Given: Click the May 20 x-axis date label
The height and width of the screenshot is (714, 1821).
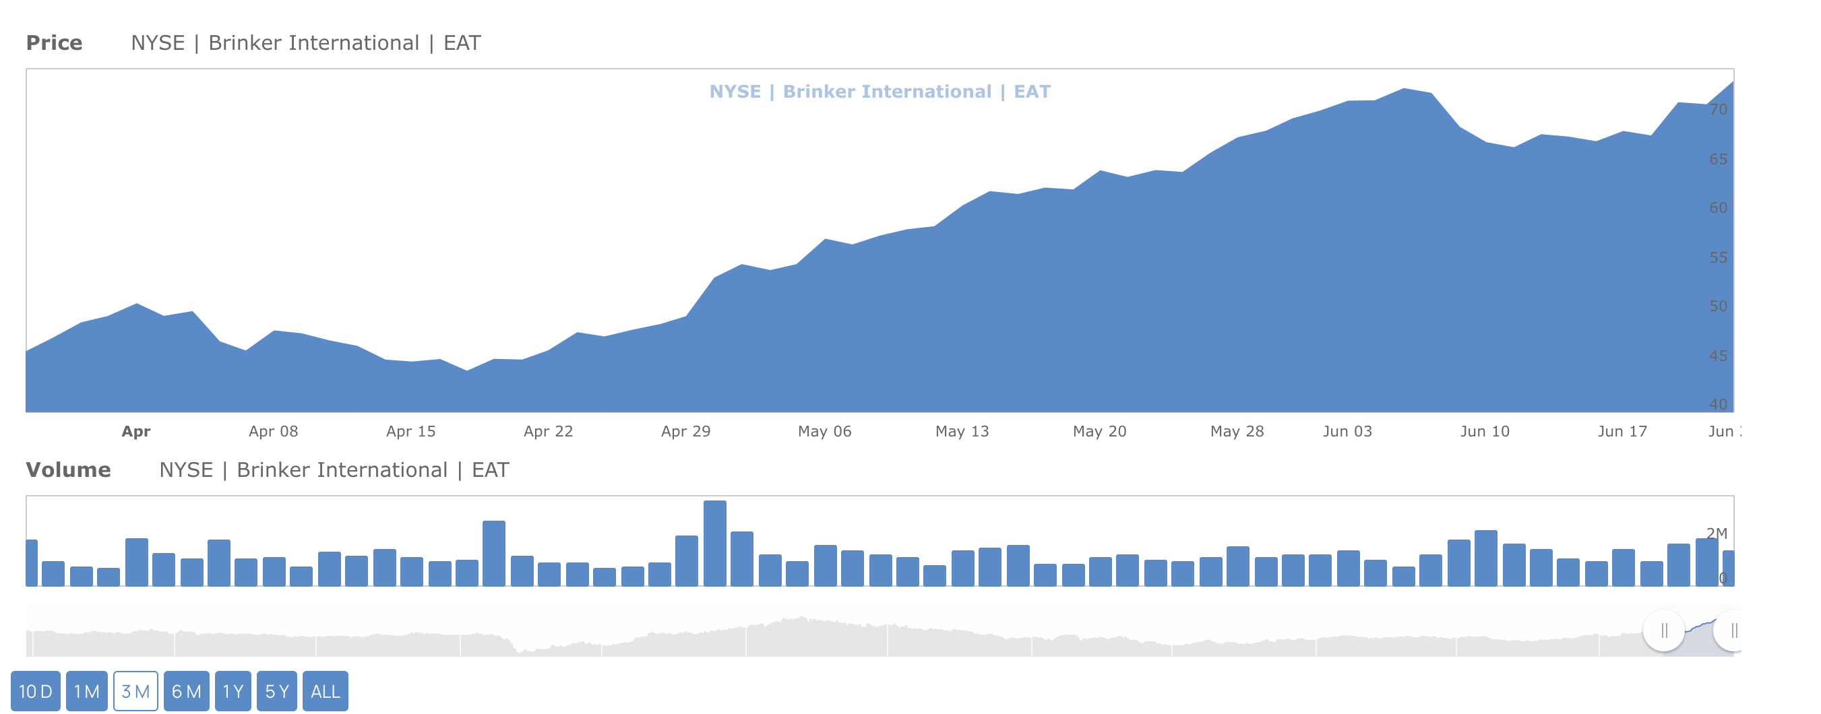Looking at the screenshot, I should [1099, 432].
